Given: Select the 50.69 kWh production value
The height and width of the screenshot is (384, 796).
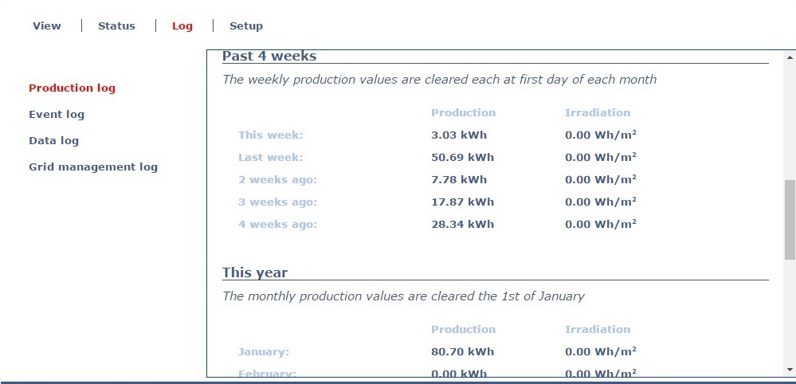Looking at the screenshot, I should [x=462, y=157].
